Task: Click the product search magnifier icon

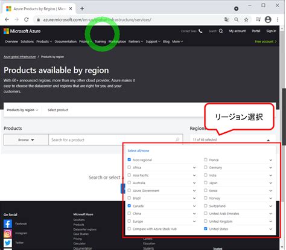Action: 177,139
